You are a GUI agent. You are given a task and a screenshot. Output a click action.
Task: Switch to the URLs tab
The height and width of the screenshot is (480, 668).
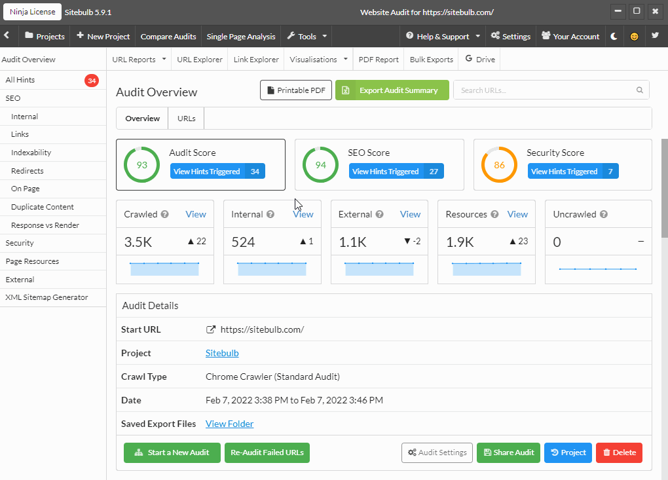[x=186, y=119]
